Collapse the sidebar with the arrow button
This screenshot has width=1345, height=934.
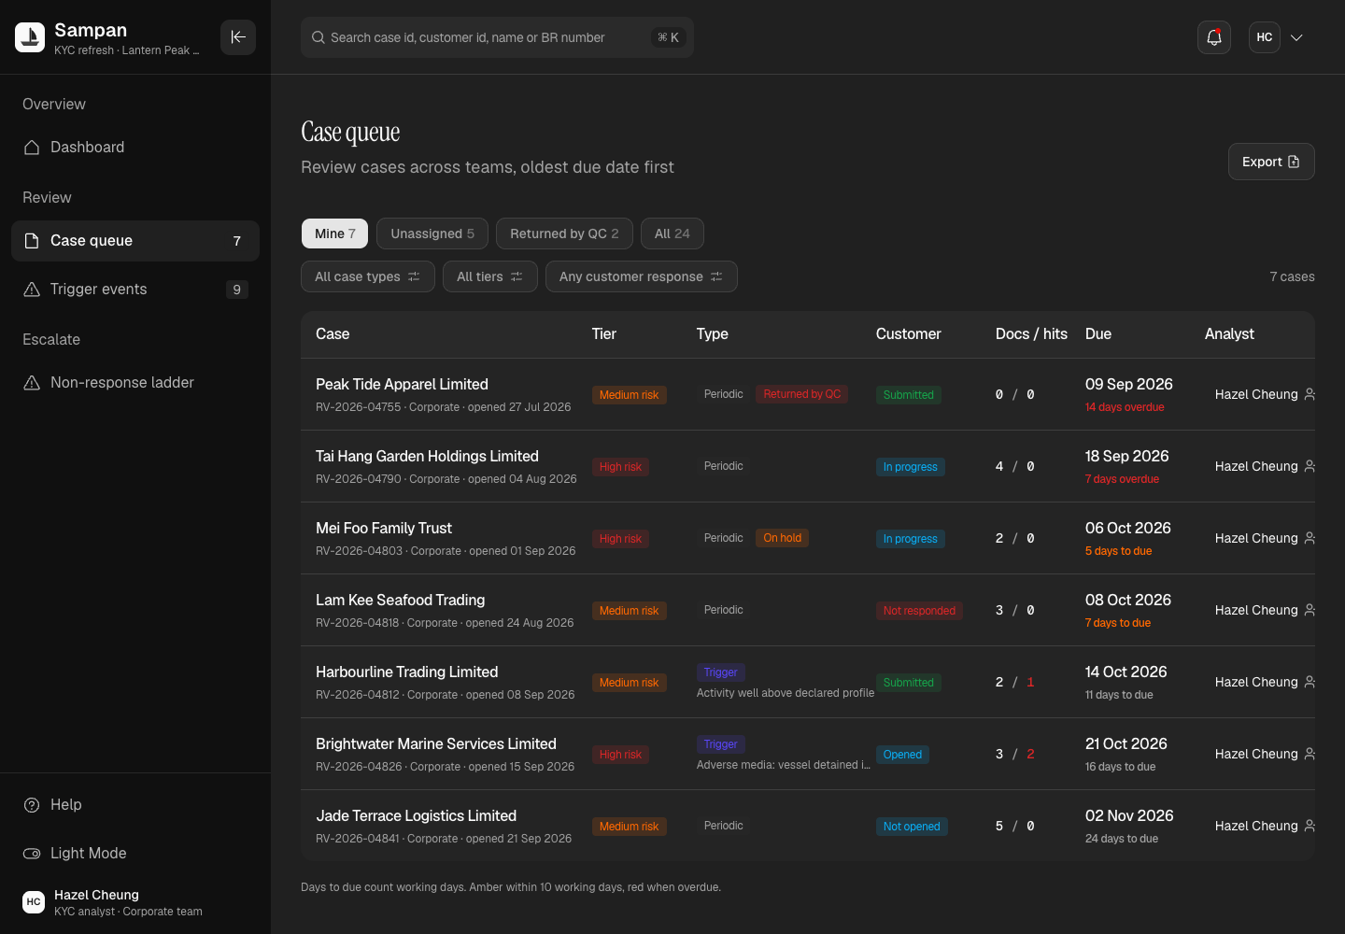tap(238, 37)
